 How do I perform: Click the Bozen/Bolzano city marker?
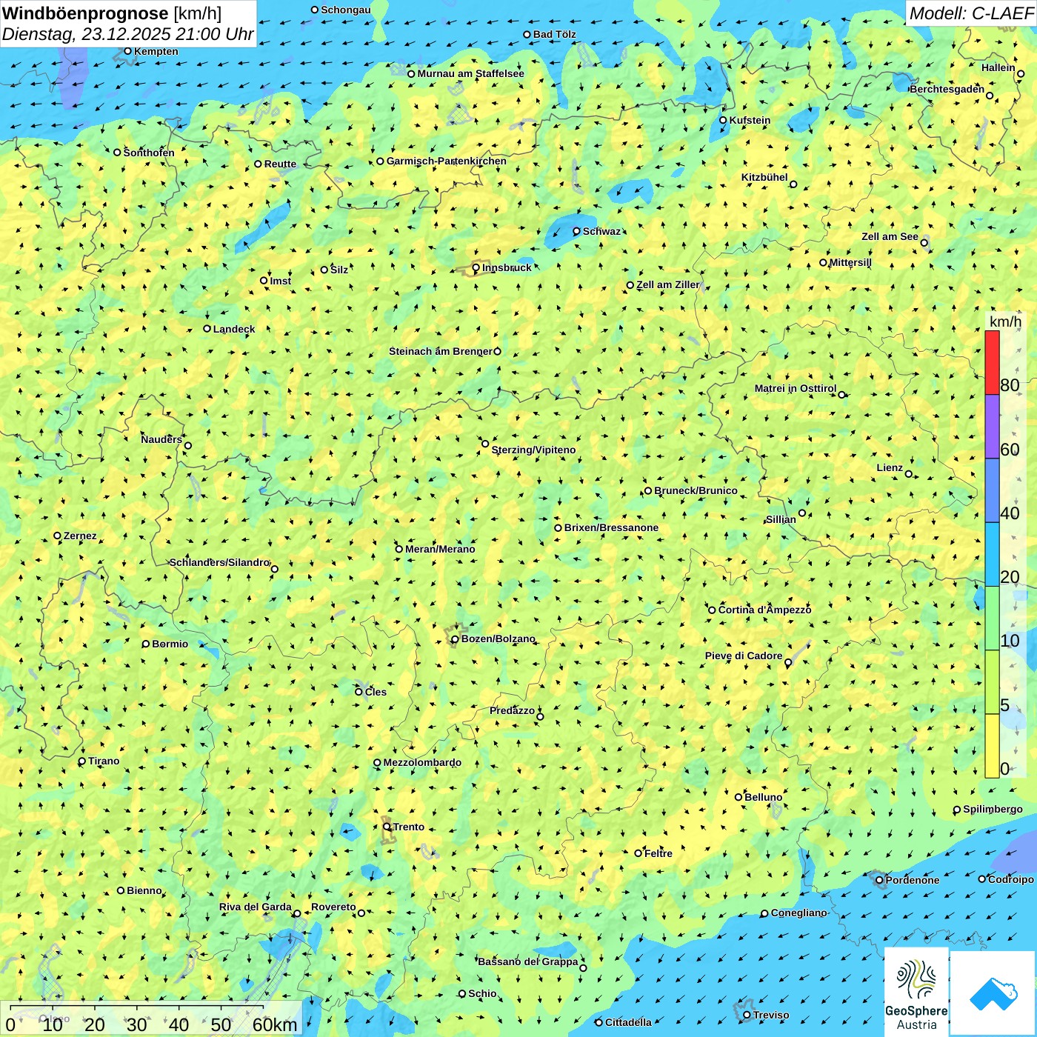(x=455, y=639)
